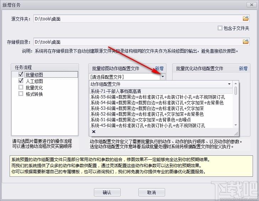Confirm with the 确认 button
This screenshot has width=259, height=201.
click(107, 192)
